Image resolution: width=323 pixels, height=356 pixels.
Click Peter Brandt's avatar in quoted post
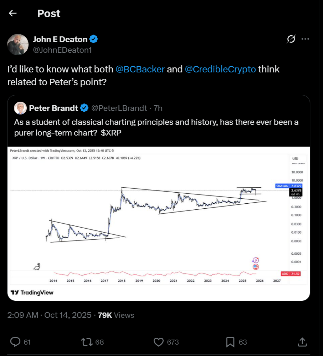(20, 108)
